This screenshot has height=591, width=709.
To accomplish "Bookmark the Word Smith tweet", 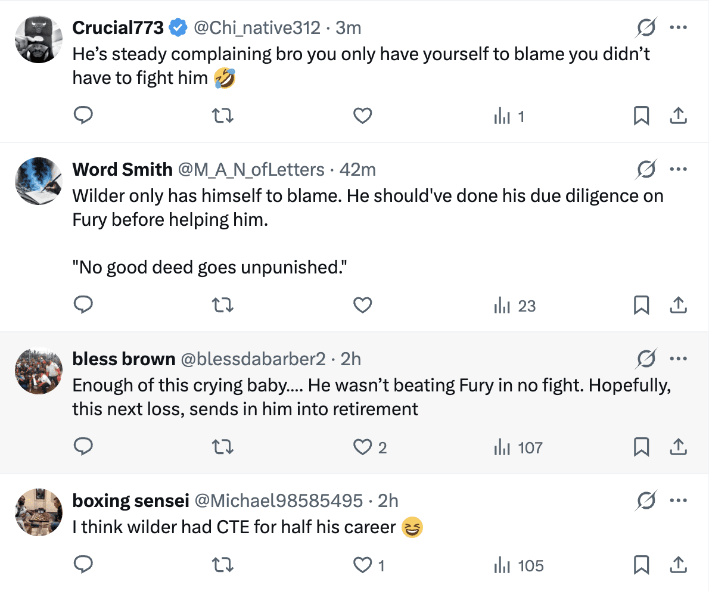I will [x=641, y=306].
